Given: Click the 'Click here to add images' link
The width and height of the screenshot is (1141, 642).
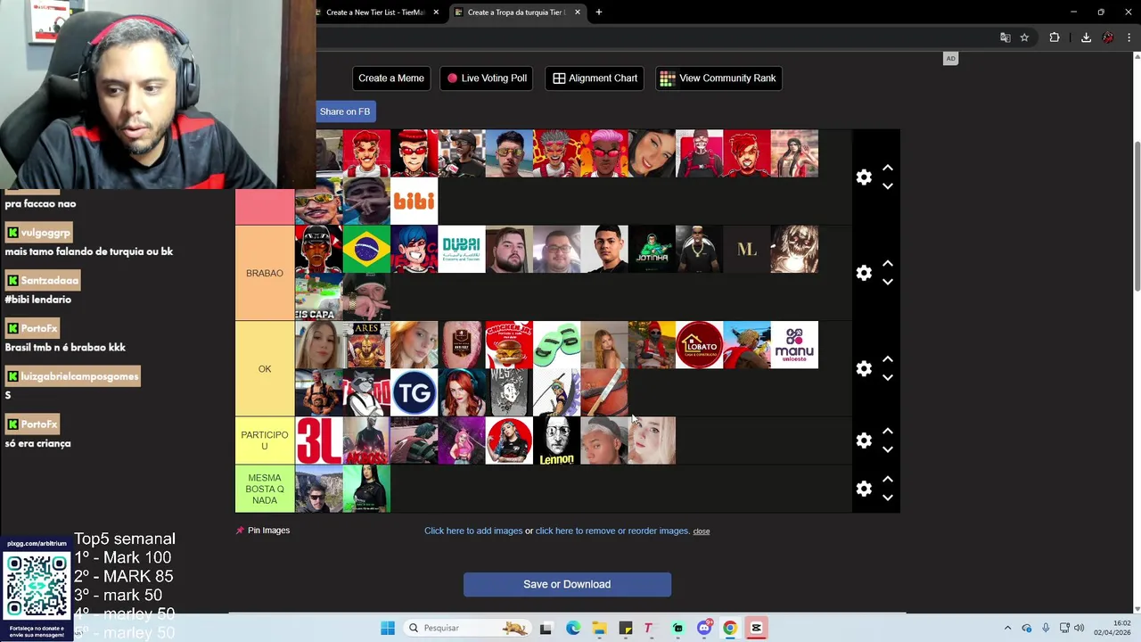Looking at the screenshot, I should [x=473, y=531].
